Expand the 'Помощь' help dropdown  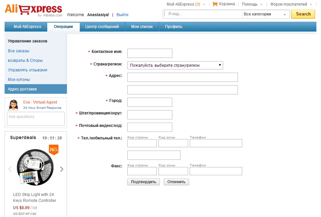click(252, 4)
